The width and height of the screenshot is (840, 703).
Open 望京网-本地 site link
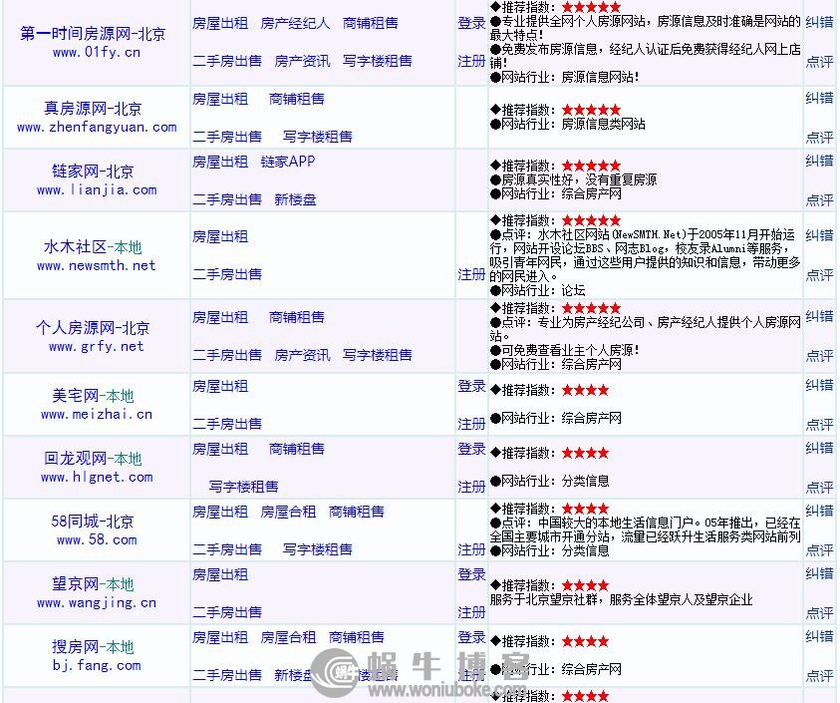[94, 584]
